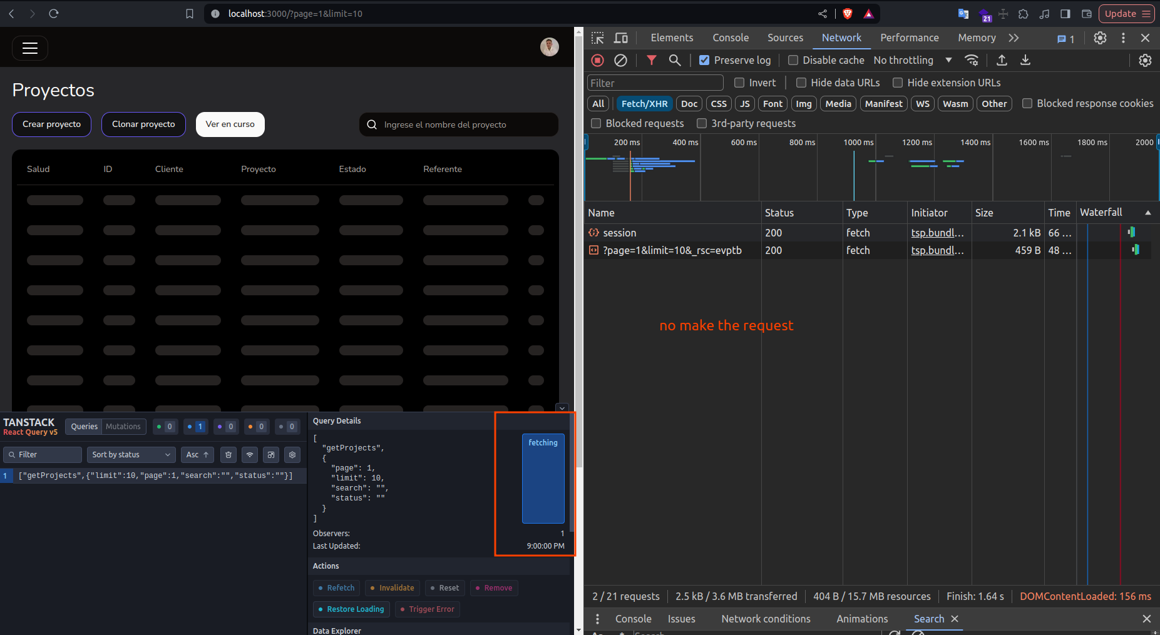
Task: Check the 3rd-party requests checkbox
Action: tap(702, 123)
